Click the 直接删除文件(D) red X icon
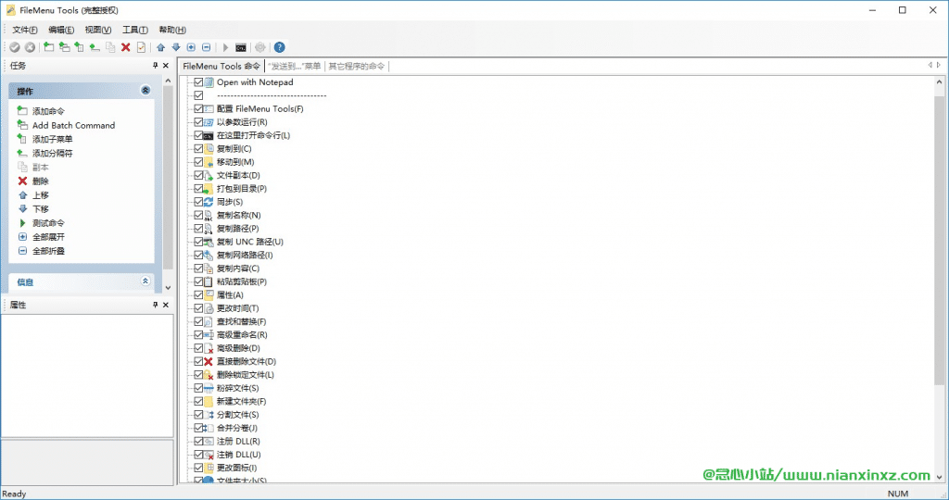The image size is (949, 500). (209, 361)
